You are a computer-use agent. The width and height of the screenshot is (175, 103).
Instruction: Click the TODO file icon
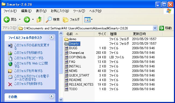[x=66, y=89]
